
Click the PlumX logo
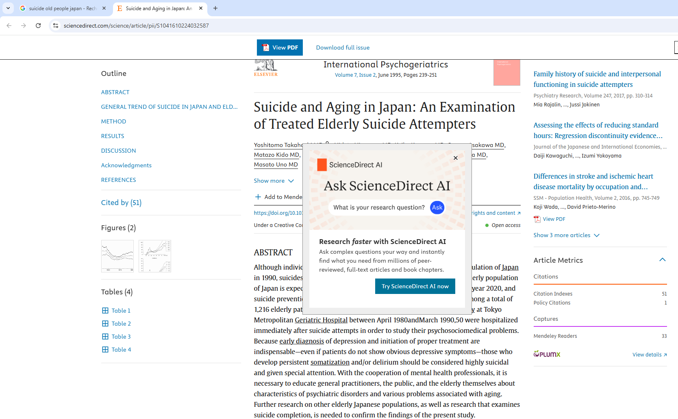pos(547,354)
